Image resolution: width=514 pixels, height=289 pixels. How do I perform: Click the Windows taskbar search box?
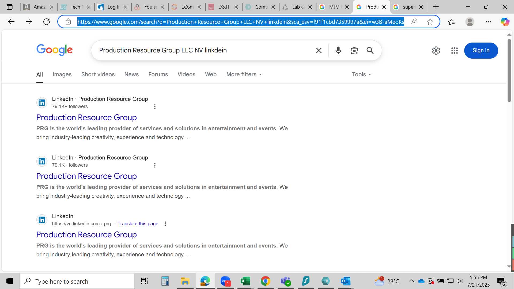(x=77, y=281)
